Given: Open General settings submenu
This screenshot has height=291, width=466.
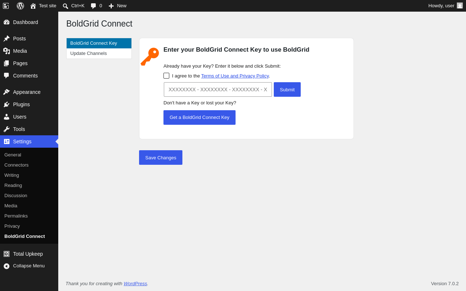Looking at the screenshot, I should point(13,155).
